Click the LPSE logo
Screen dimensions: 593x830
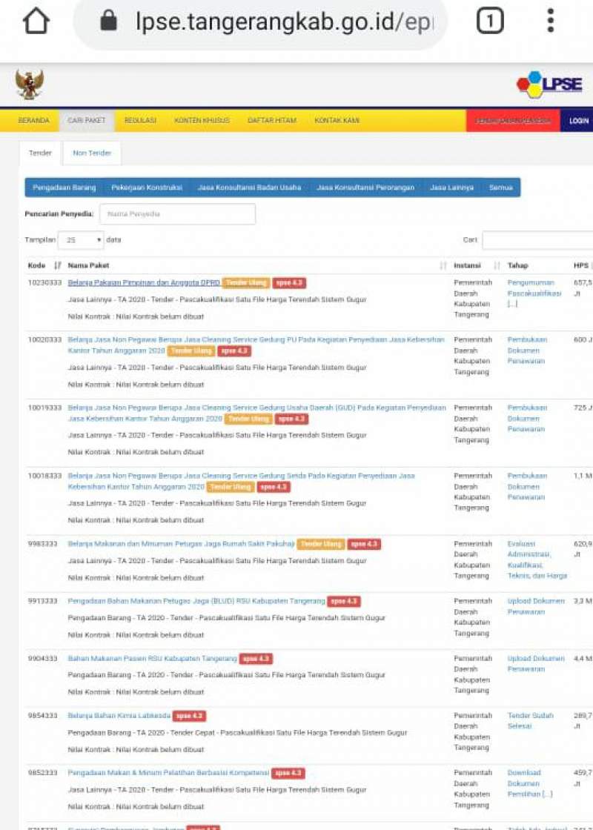[x=549, y=84]
